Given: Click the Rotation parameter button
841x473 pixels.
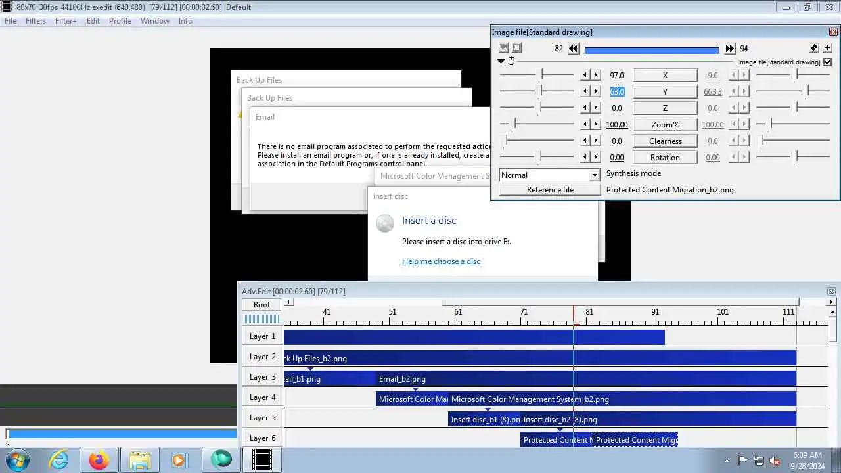Looking at the screenshot, I should click(665, 157).
